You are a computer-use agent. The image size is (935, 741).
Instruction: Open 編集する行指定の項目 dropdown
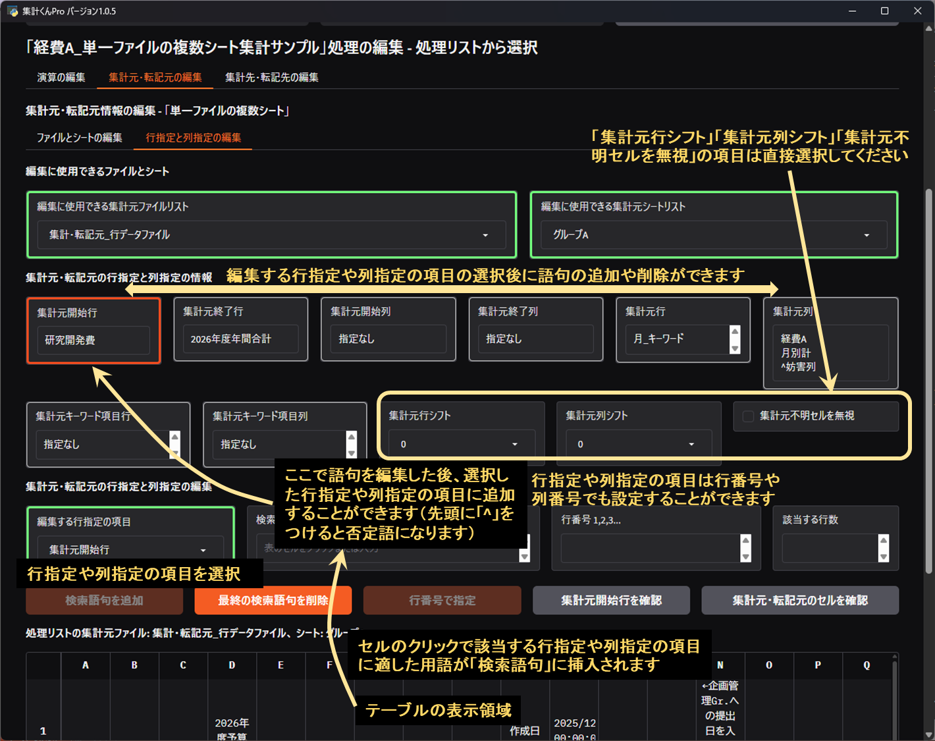(x=130, y=549)
